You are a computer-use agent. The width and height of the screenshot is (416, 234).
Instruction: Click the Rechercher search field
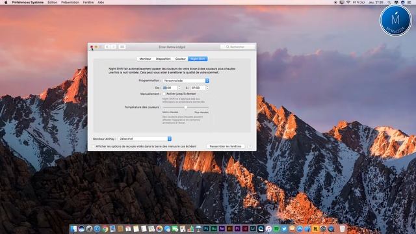(x=237, y=47)
